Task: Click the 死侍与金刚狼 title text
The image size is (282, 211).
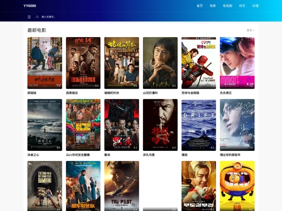Action: (x=190, y=93)
